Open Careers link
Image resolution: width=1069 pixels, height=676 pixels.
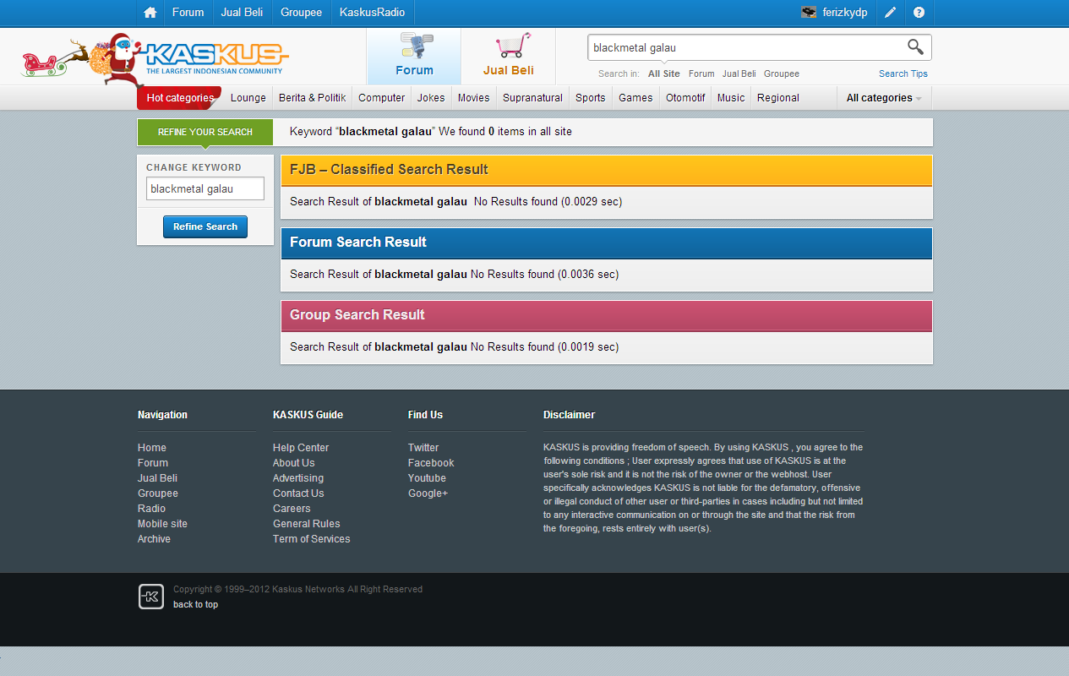click(x=292, y=509)
